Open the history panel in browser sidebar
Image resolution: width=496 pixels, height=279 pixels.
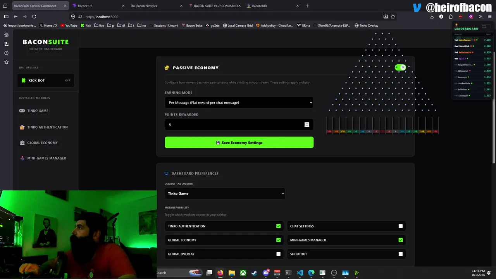coord(6,53)
